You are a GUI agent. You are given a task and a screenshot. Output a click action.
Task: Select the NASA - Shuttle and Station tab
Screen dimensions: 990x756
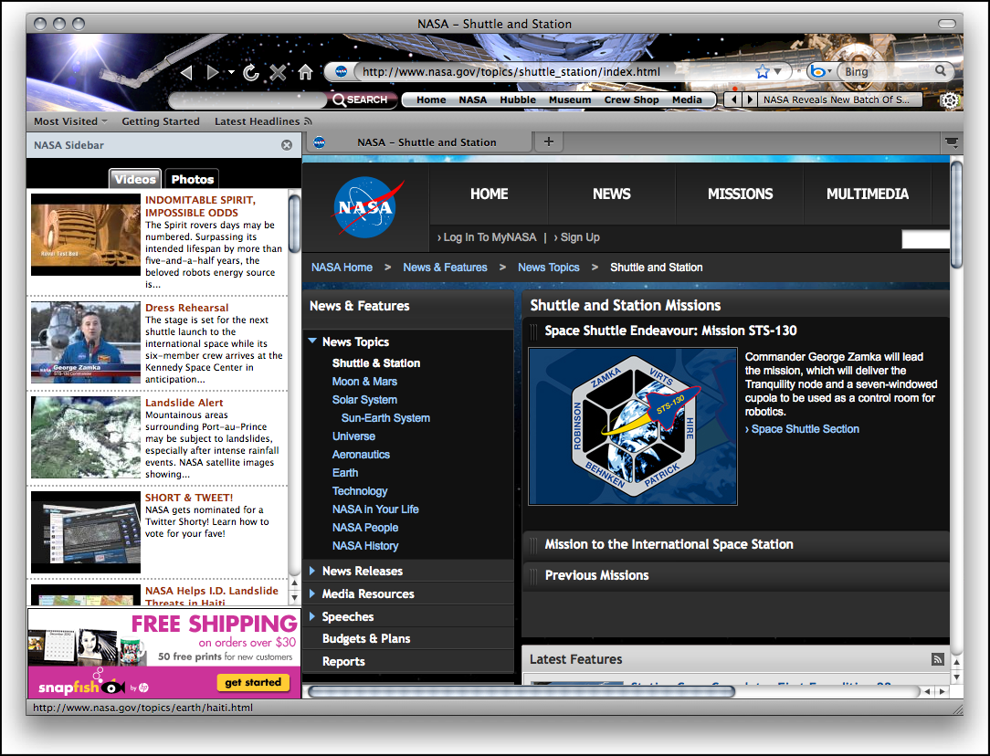(x=420, y=142)
